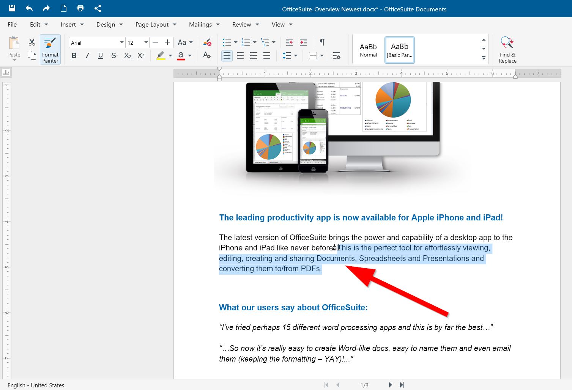Open the font name combo box

click(x=97, y=42)
